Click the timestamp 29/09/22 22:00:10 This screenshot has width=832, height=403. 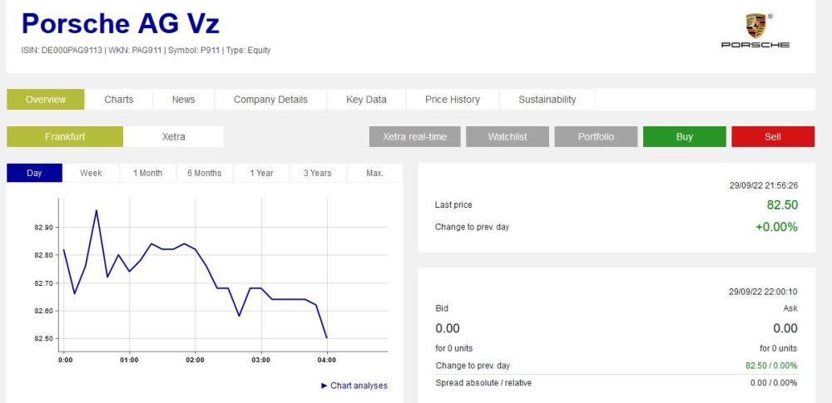point(763,292)
